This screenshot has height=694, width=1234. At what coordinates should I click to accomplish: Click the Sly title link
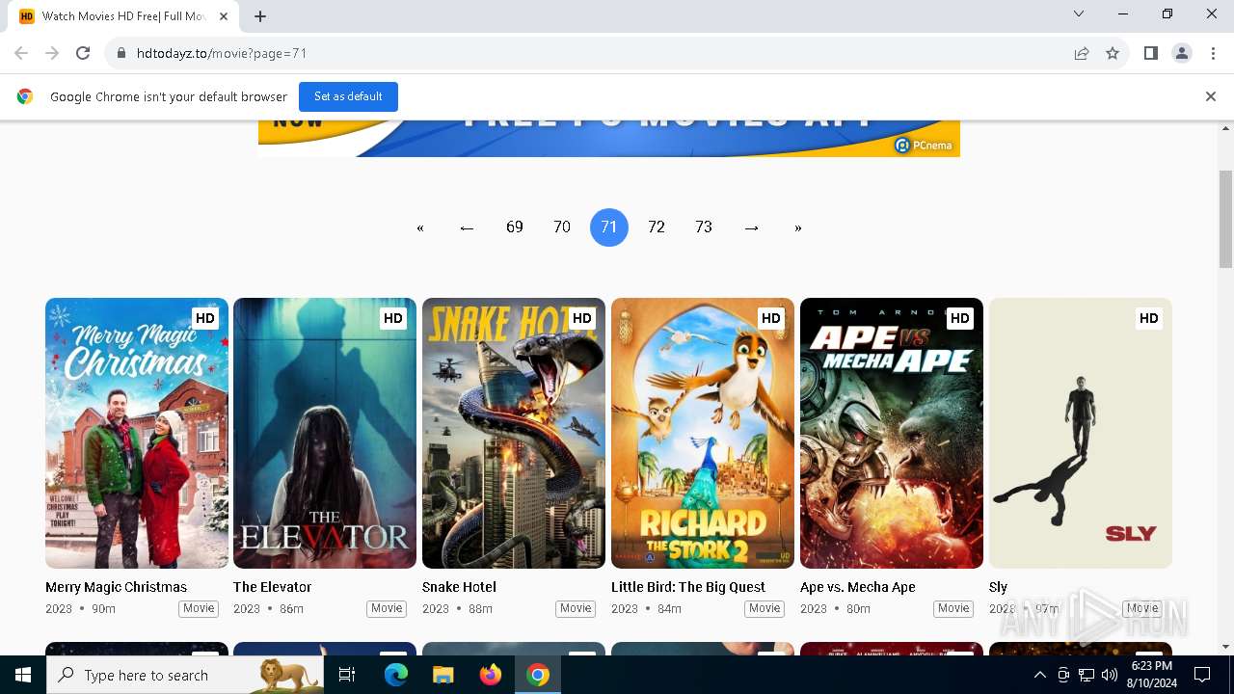point(998,587)
